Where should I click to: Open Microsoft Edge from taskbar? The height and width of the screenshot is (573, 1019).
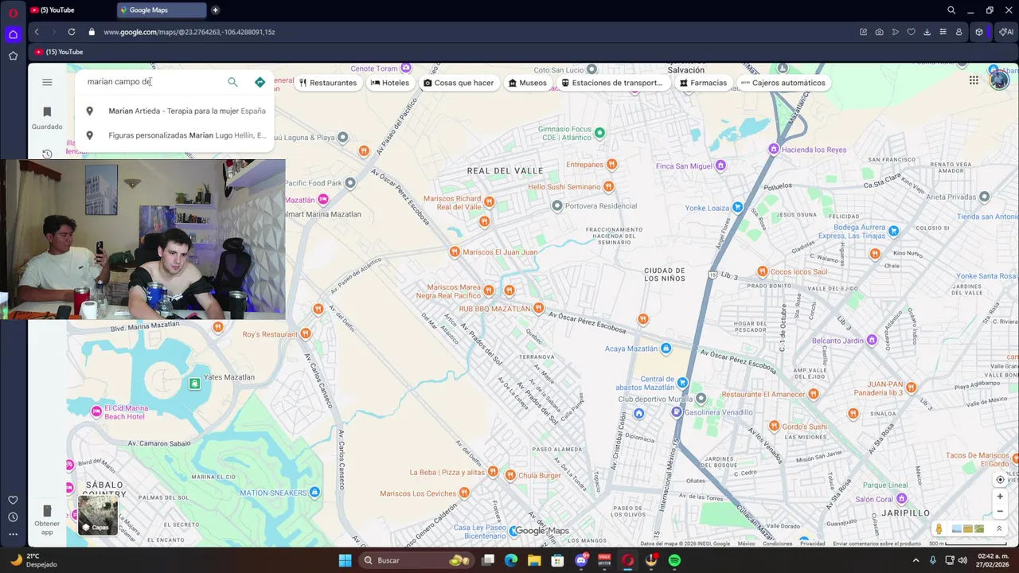click(511, 560)
